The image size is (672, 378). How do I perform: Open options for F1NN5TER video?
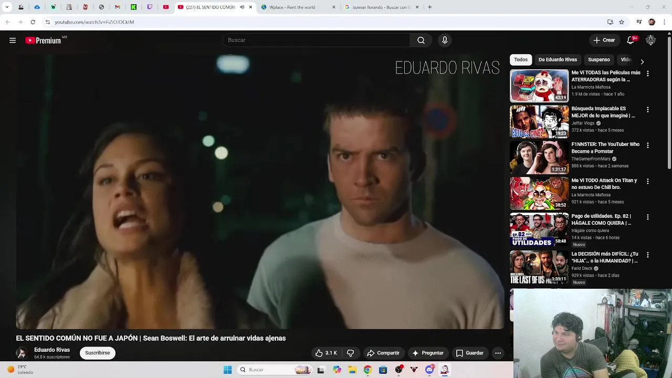click(x=648, y=145)
